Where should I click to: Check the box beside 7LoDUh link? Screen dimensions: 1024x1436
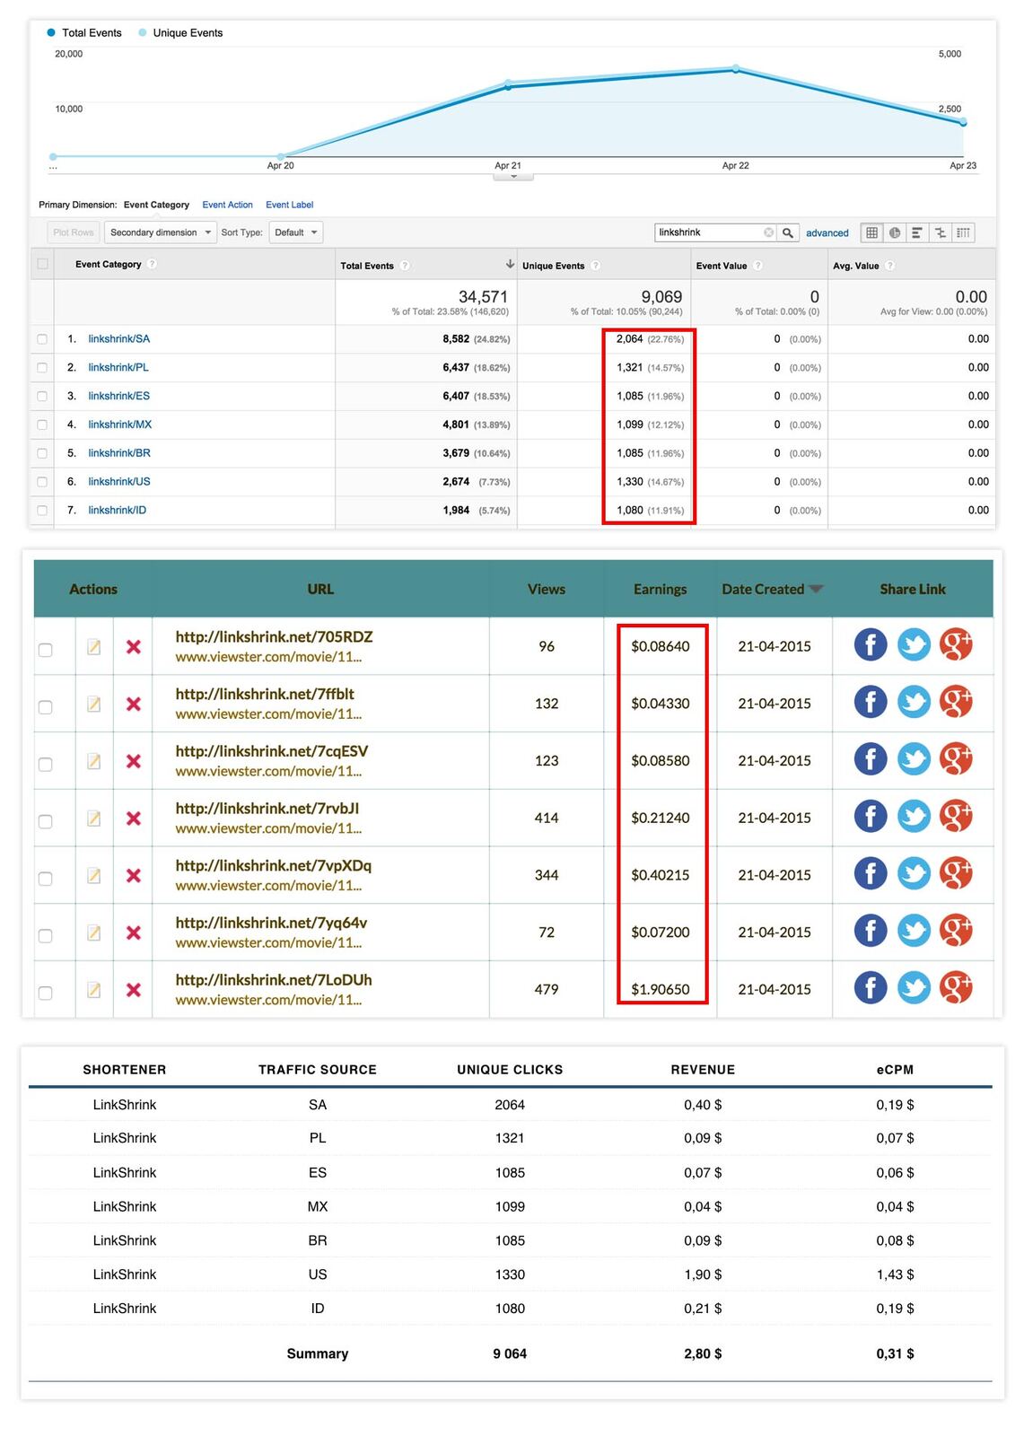tap(46, 993)
